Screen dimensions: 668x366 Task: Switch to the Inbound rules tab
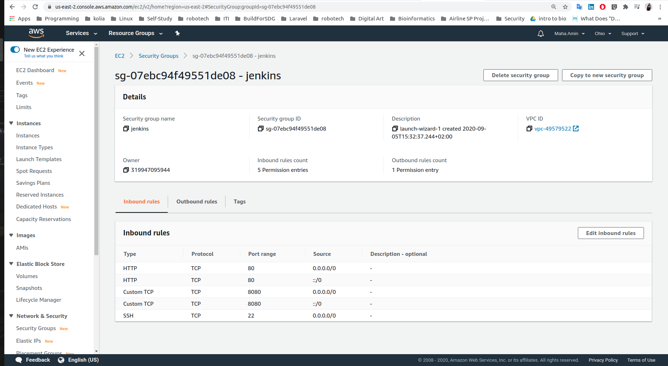tap(142, 202)
